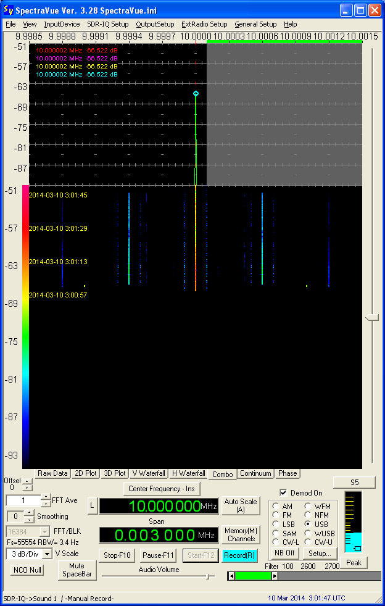Click the Audio Volume slider handle
This screenshot has height=606, width=385.
(x=210, y=576)
